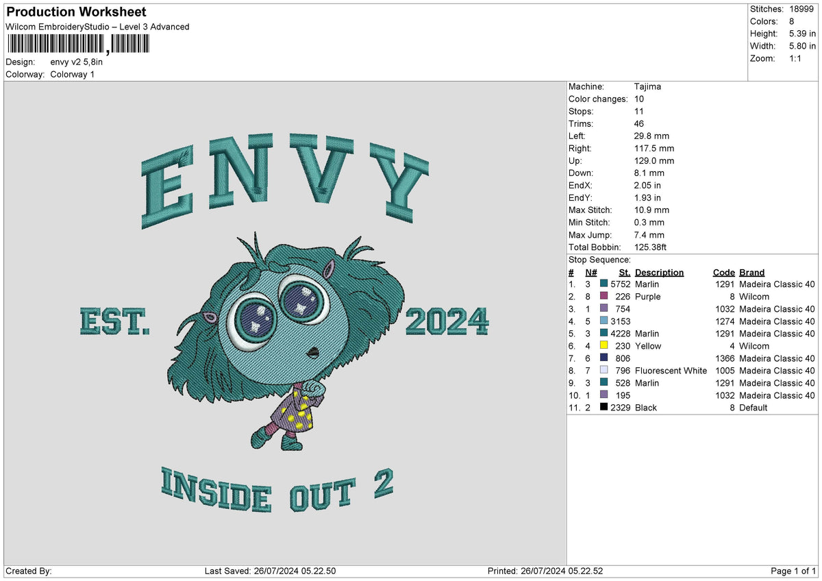Click the 'N#' column header
The image size is (822, 581).
point(591,273)
